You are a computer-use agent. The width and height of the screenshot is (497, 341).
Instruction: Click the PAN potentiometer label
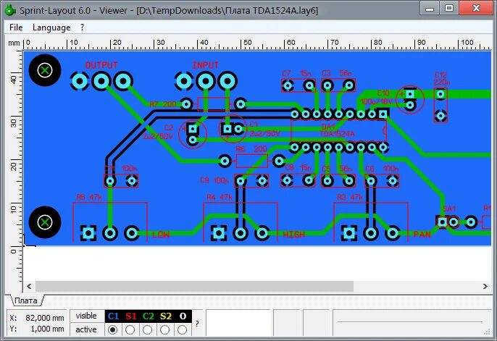click(422, 235)
